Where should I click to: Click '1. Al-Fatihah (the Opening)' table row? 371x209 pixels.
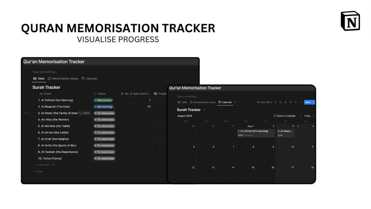(56, 100)
